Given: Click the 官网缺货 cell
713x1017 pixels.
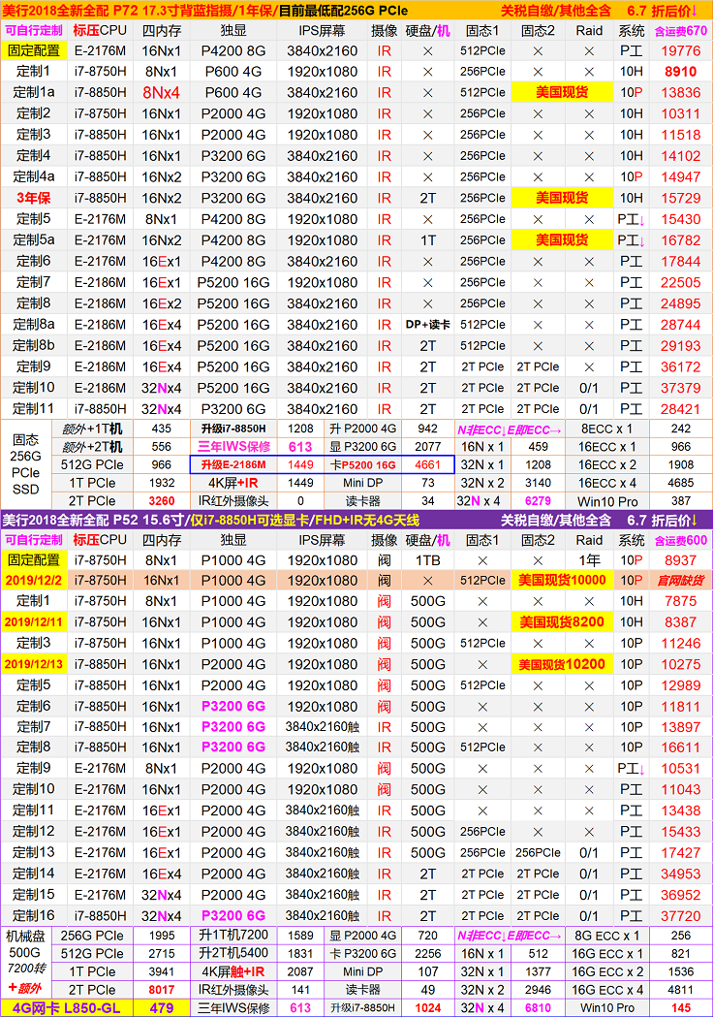Looking at the screenshot, I should (x=680, y=581).
